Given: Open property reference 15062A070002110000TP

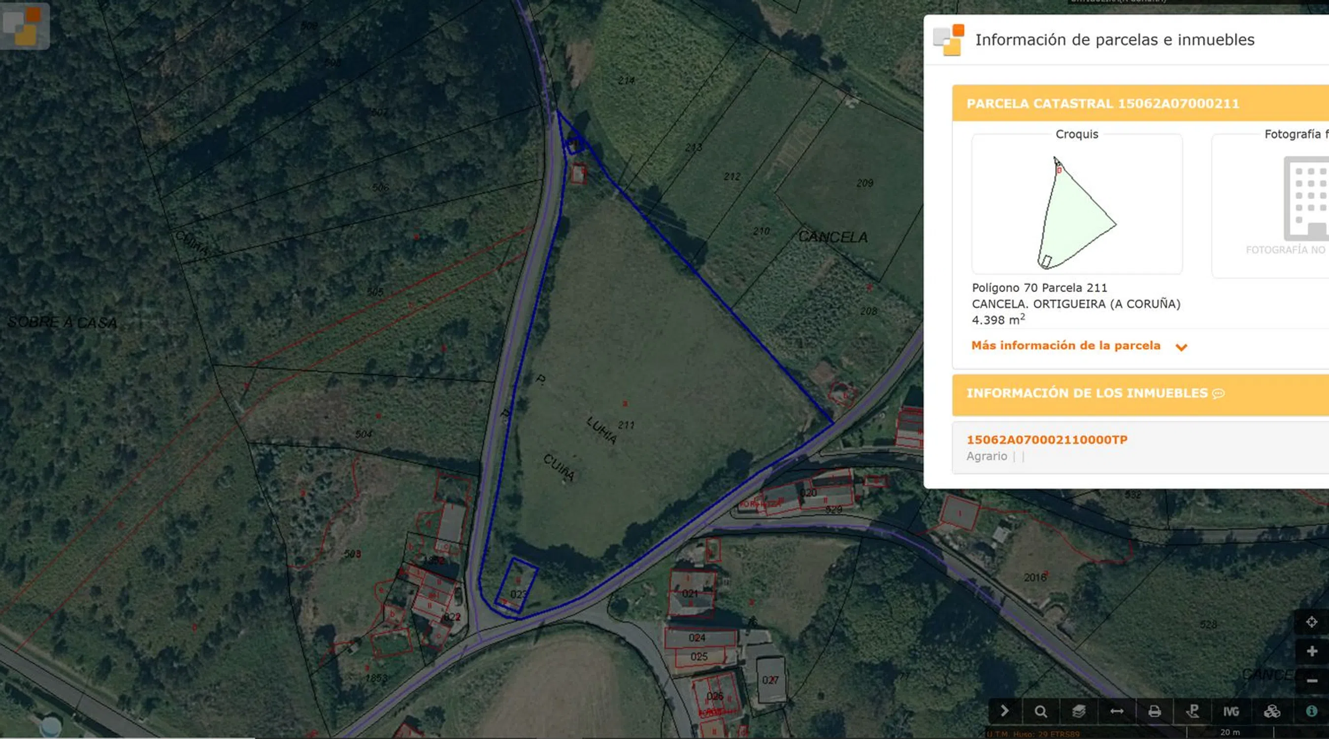Looking at the screenshot, I should pos(1047,439).
